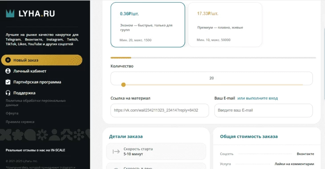The image size is (325, 169).
Task: Click the quantity slider handle
Action: point(123,84)
